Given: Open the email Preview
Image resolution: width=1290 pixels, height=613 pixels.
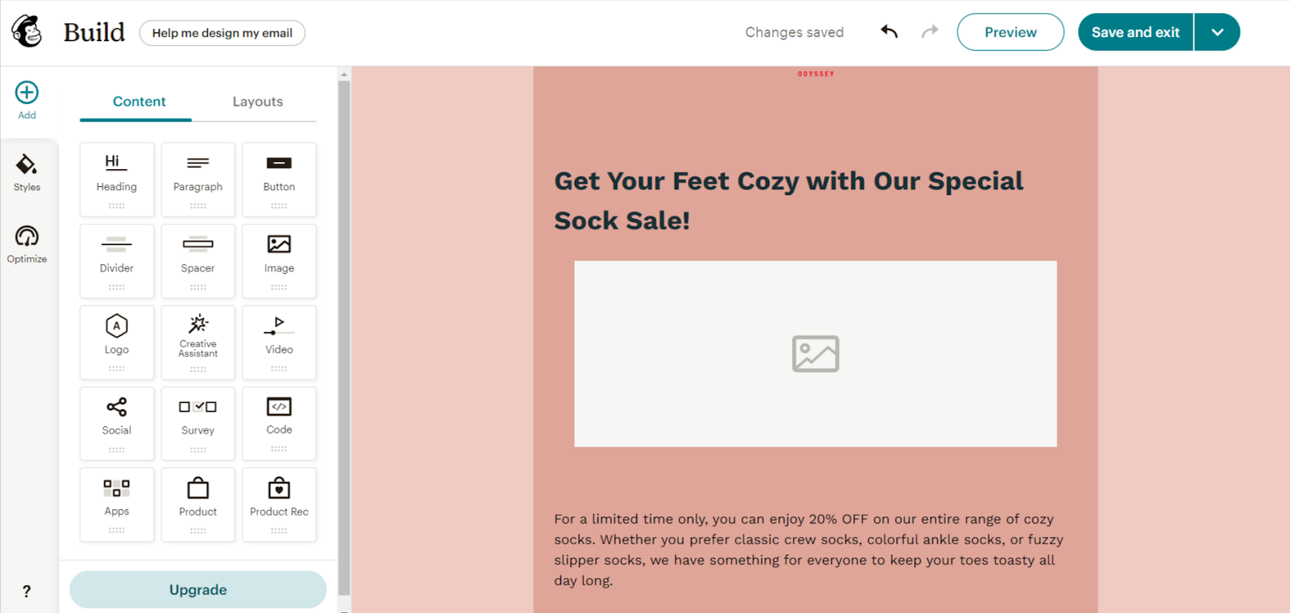Looking at the screenshot, I should (x=1010, y=32).
